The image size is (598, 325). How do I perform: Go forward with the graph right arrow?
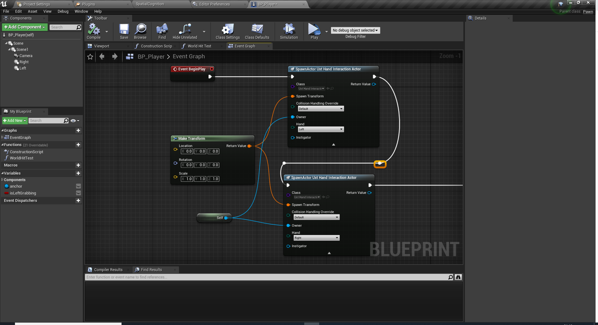click(x=115, y=56)
